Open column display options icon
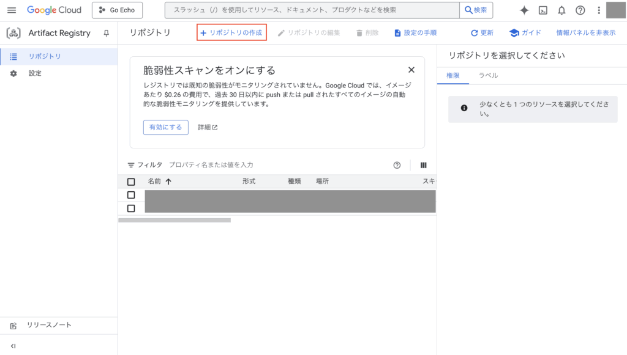Image resolution: width=627 pixels, height=355 pixels. tap(423, 165)
